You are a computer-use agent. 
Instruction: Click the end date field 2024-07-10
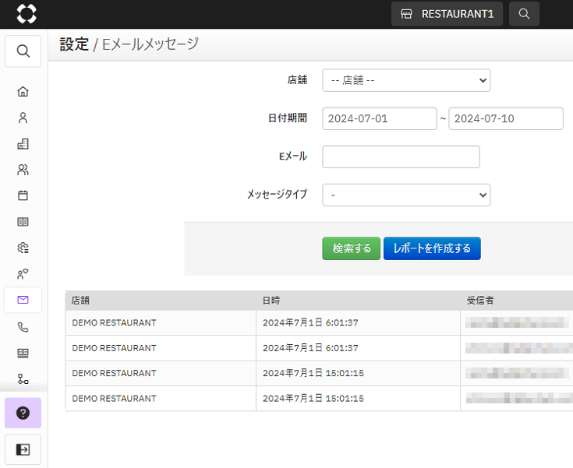505,118
